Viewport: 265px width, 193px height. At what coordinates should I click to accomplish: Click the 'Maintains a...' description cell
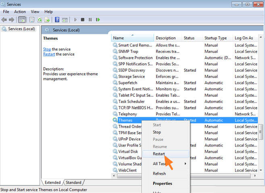(167, 82)
